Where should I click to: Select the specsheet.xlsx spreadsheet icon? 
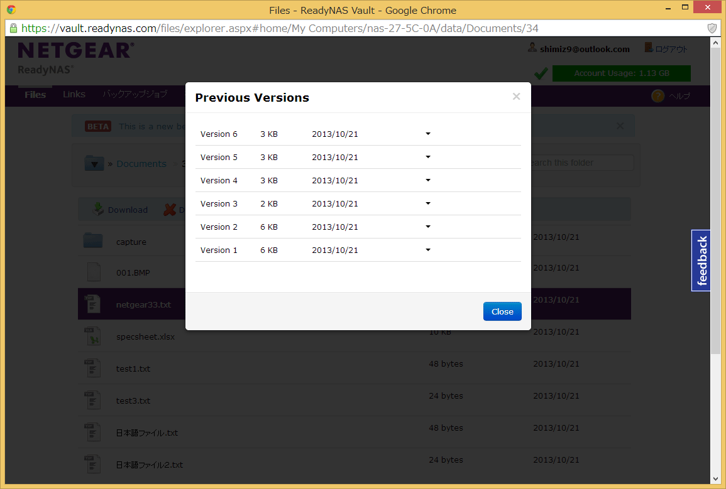tap(93, 336)
